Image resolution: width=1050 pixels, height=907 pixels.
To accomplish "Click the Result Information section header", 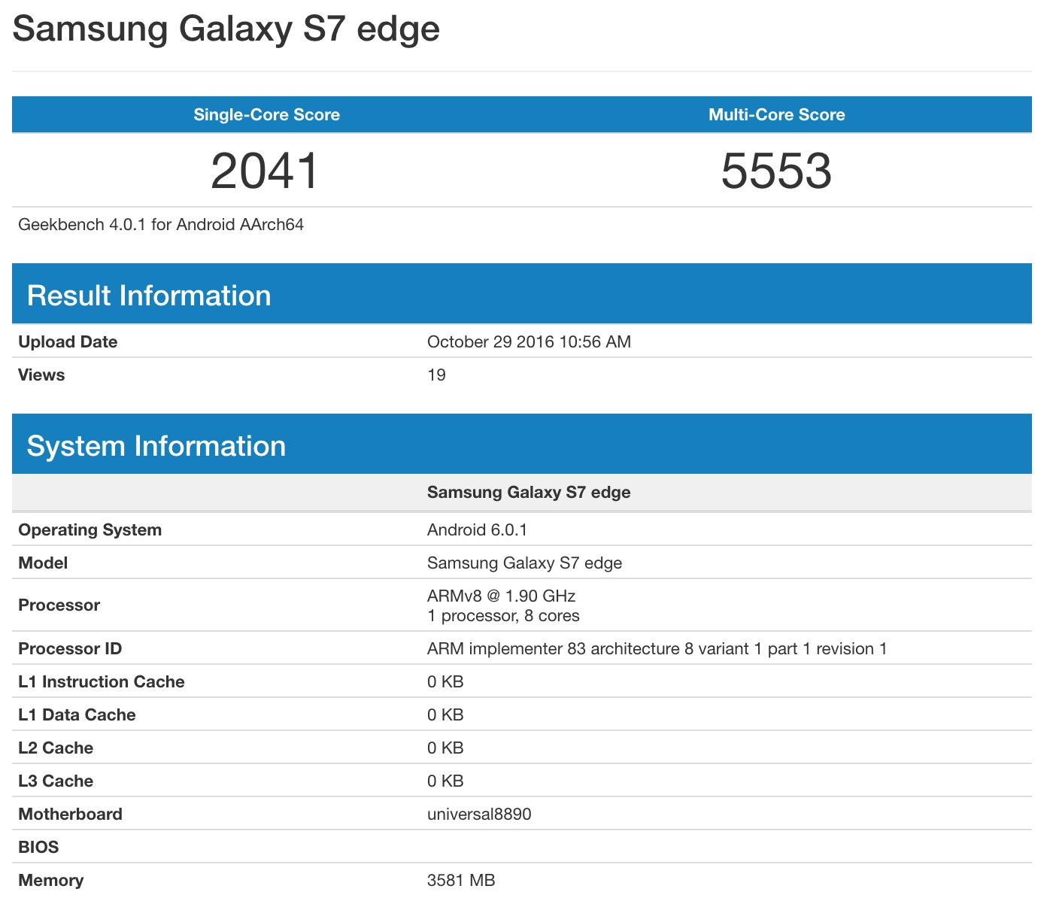I will [x=149, y=296].
